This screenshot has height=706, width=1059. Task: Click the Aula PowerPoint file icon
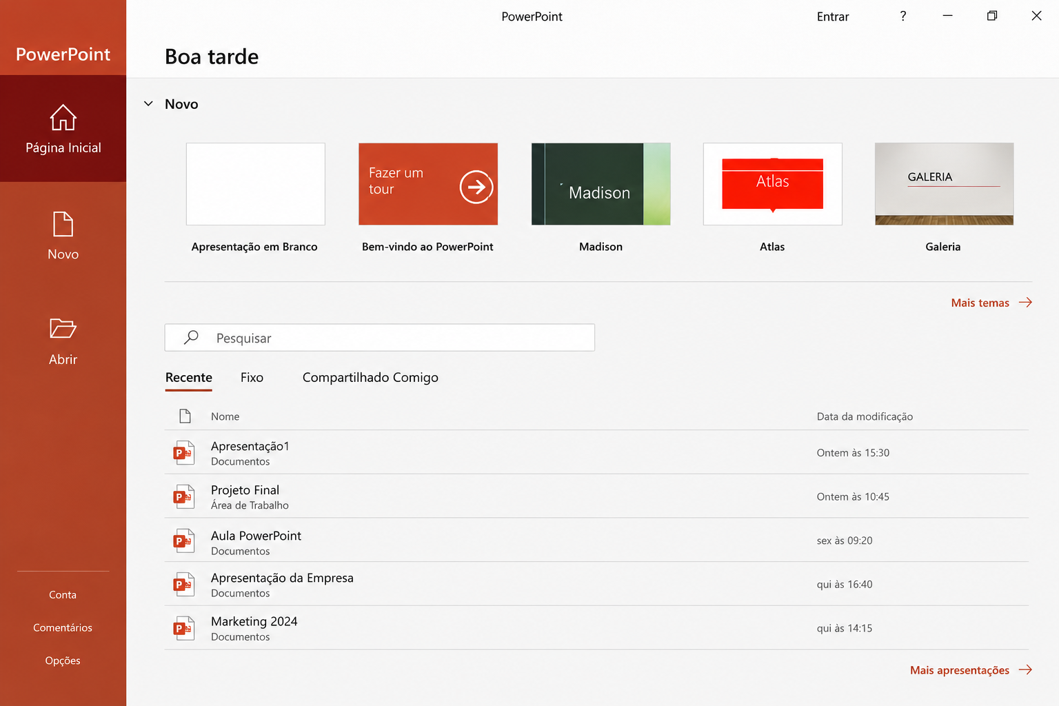184,541
